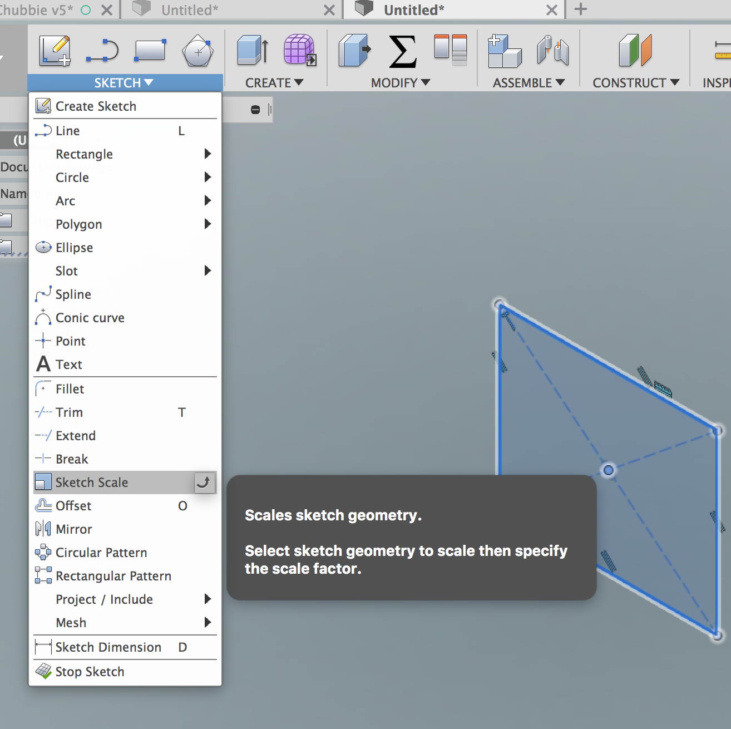Click the Press Pull icon in Modify
The image size is (731, 729).
coord(354,51)
